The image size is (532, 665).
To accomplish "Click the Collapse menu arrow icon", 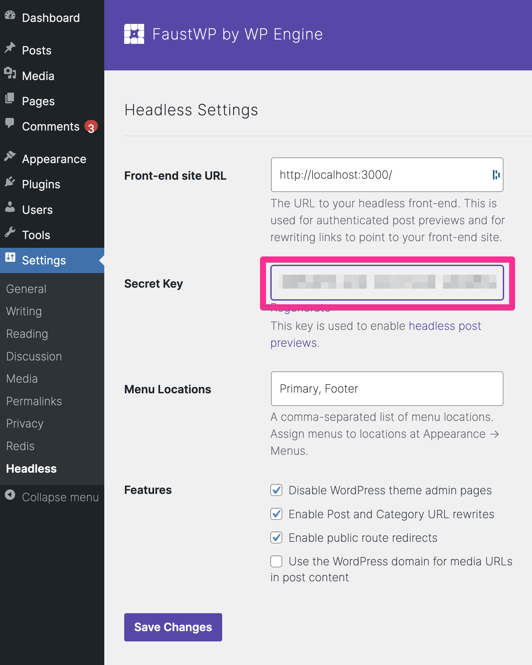I will 10,495.
